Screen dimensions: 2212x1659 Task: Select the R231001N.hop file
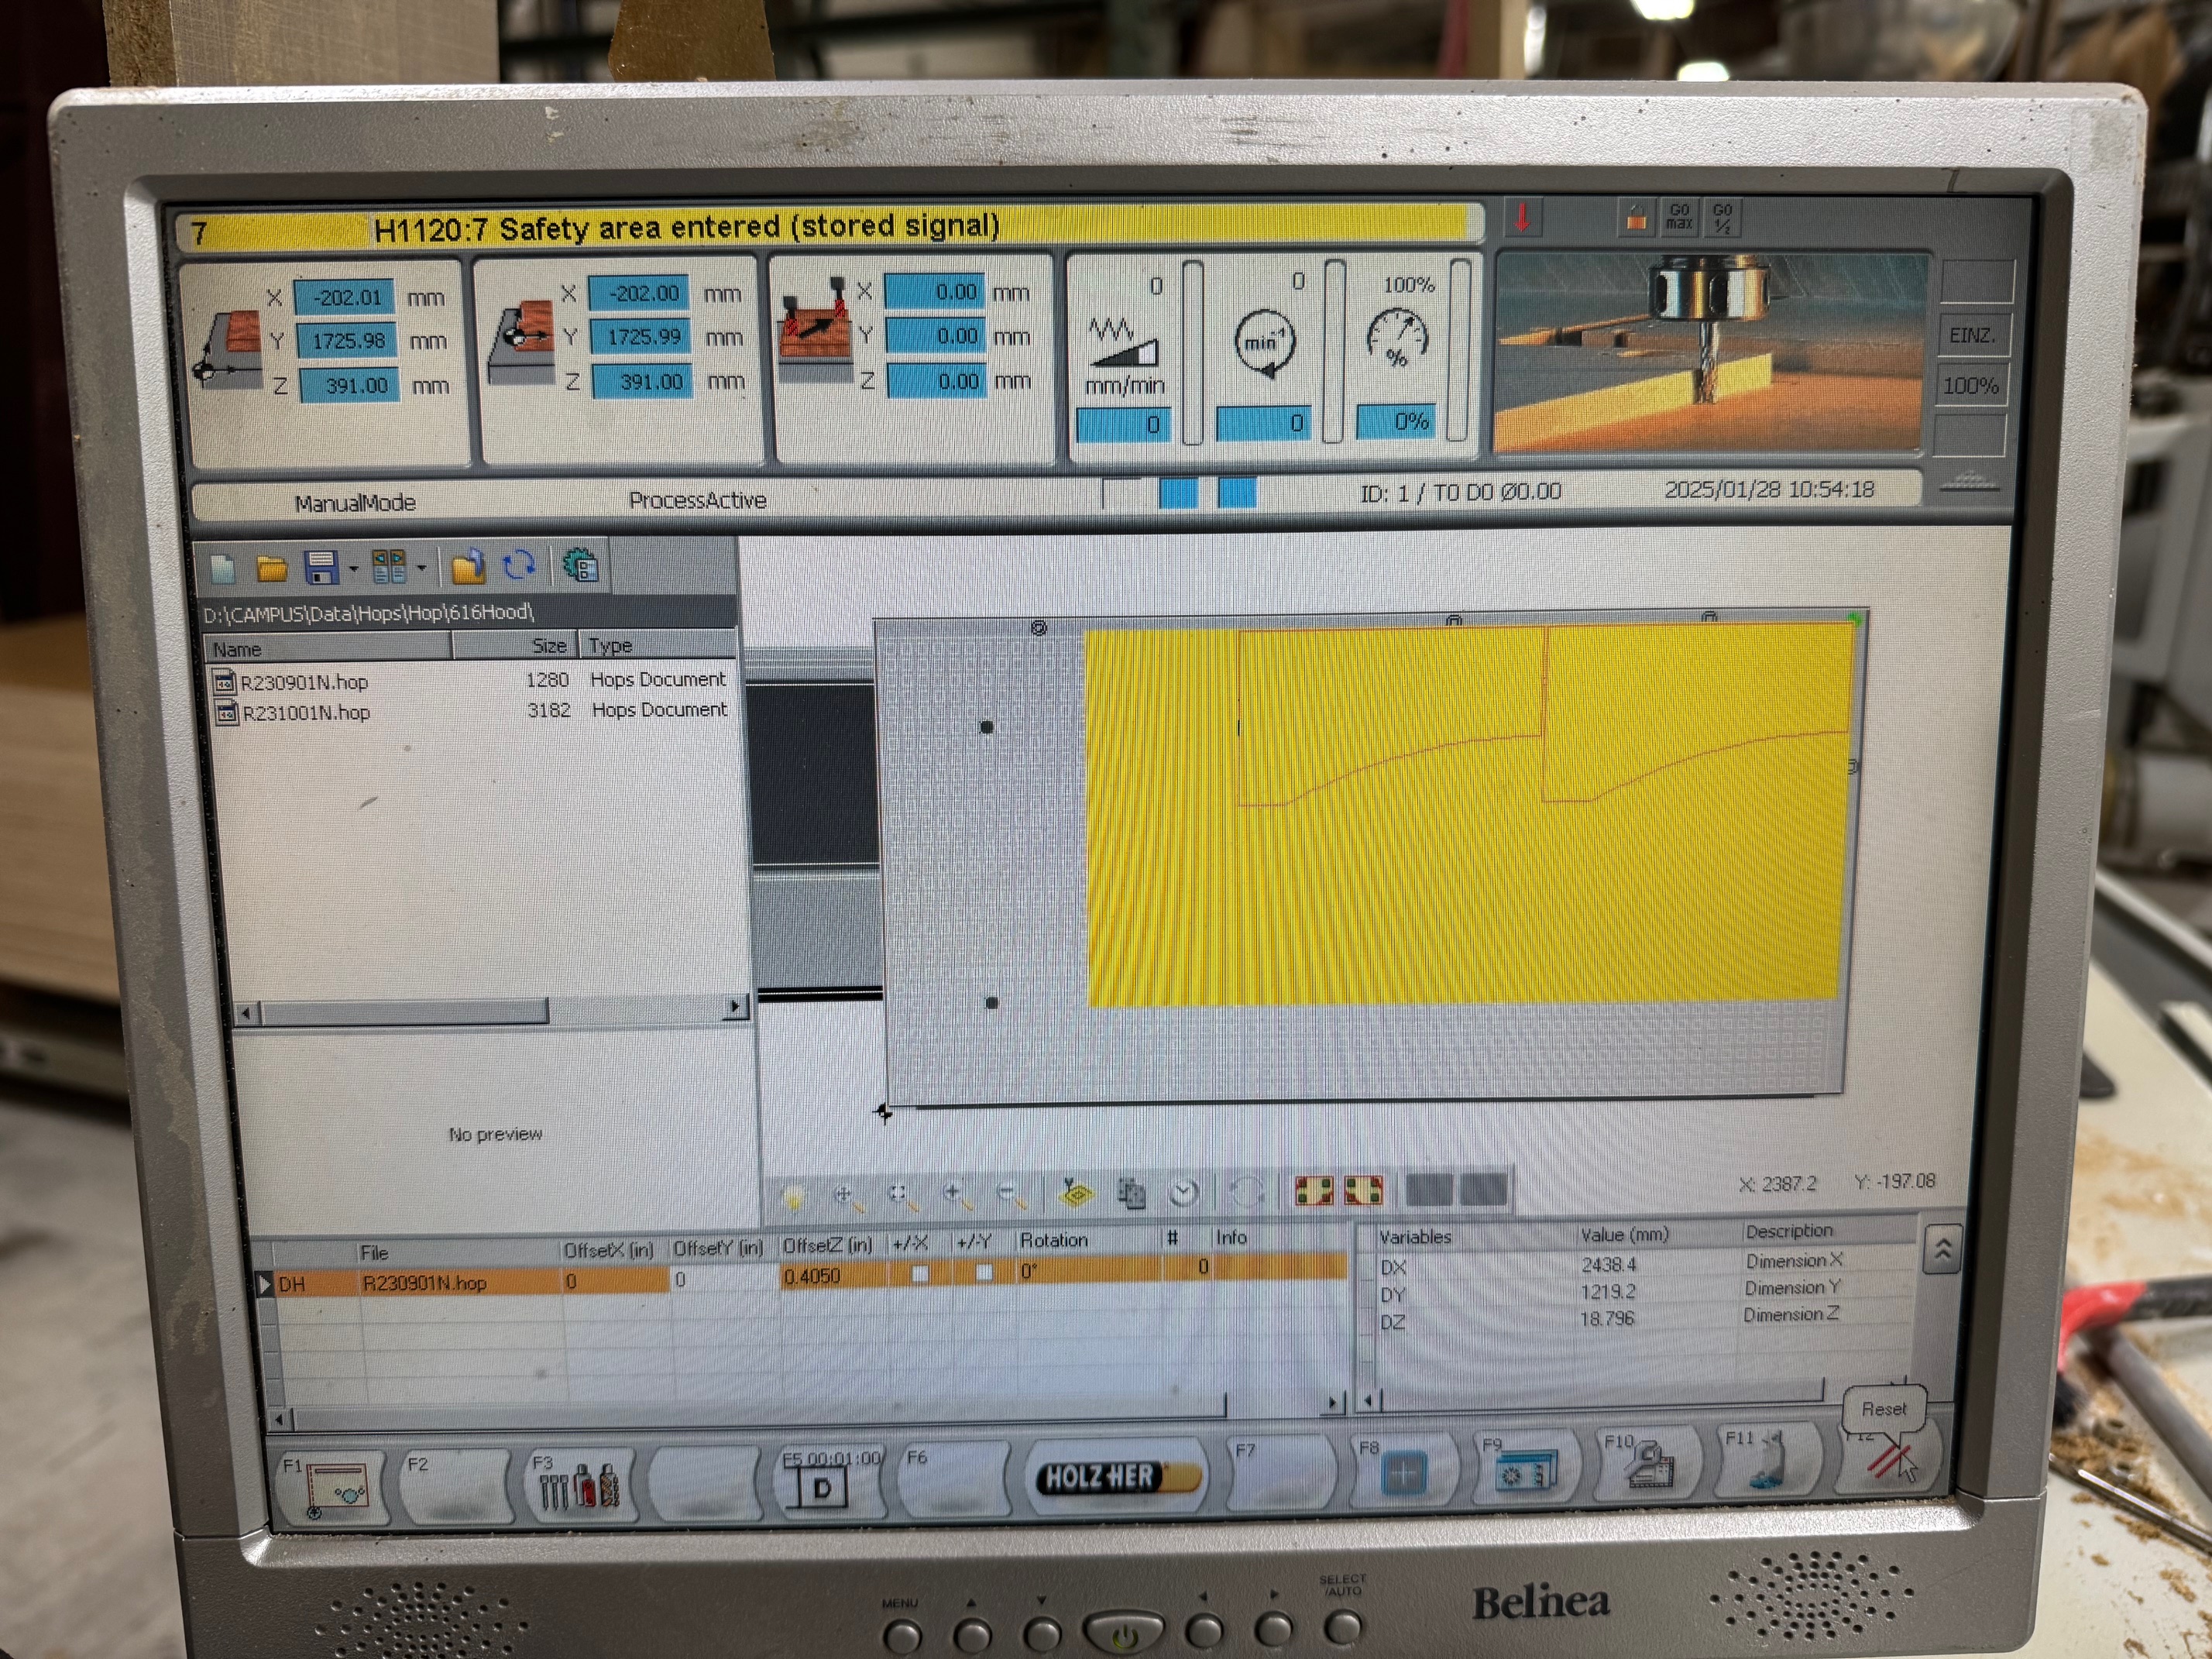306,713
